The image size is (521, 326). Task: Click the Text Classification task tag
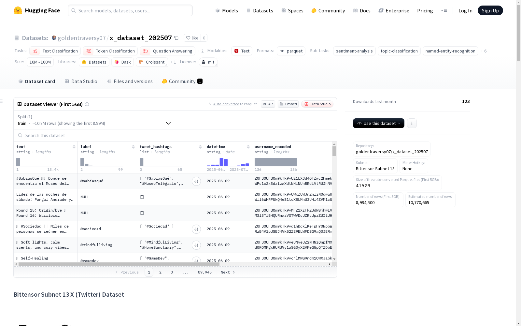[55, 51]
